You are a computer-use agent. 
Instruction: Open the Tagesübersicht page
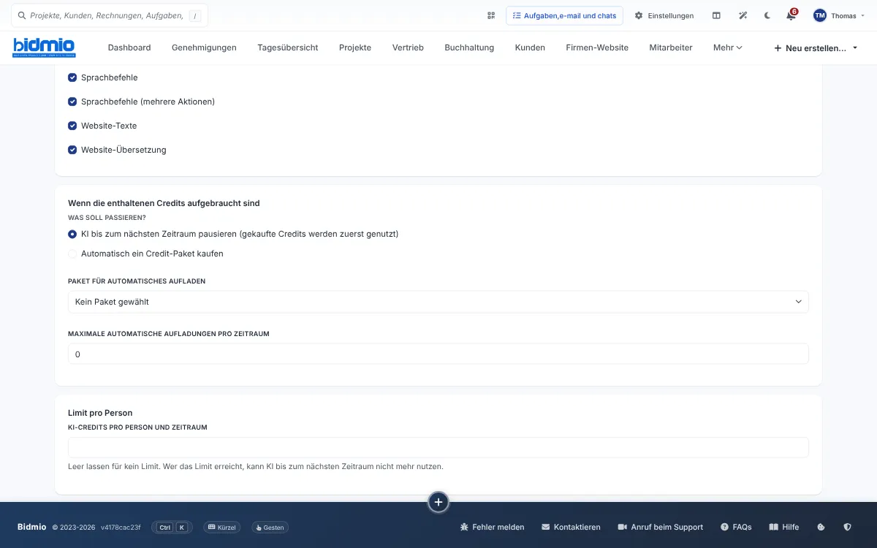pyautogui.click(x=287, y=47)
